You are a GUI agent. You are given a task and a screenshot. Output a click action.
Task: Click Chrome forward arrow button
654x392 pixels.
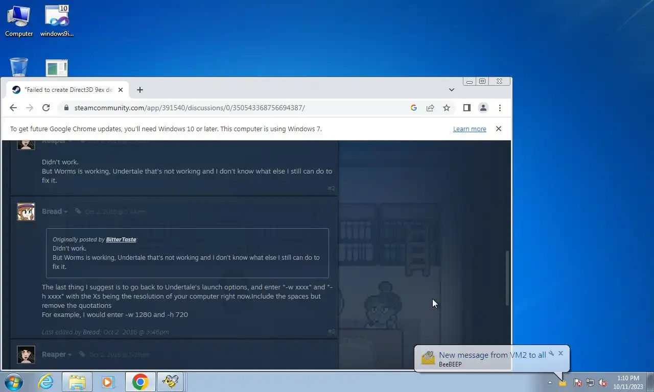[x=30, y=108]
